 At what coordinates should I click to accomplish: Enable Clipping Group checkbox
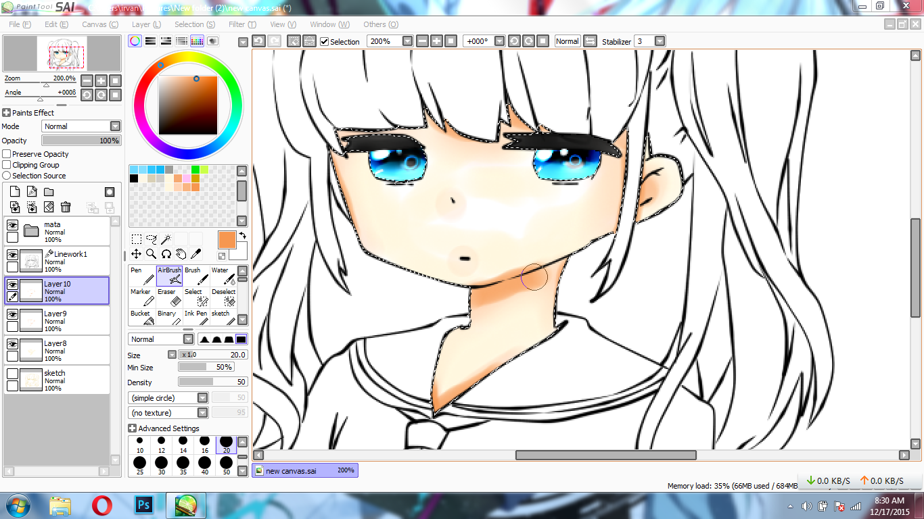[x=7, y=165]
